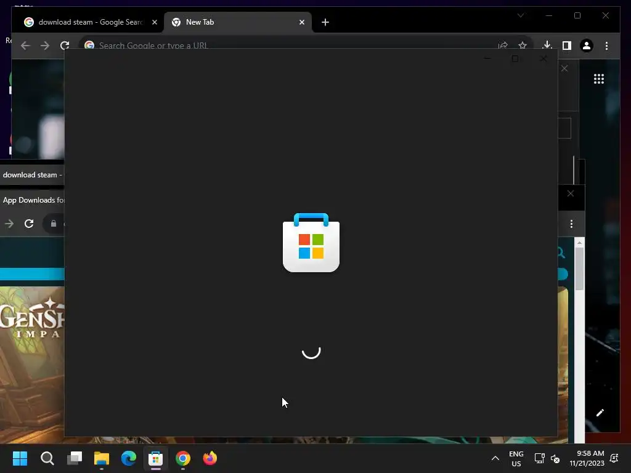Open Google apps grid icon
This screenshot has width=631, height=473.
click(599, 79)
